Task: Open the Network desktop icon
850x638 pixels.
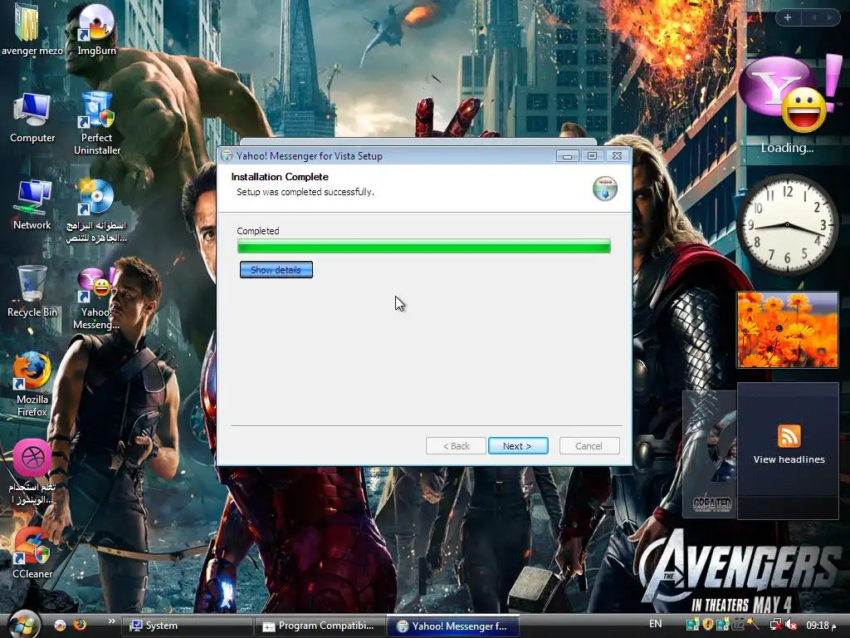Action: pyautogui.click(x=32, y=204)
